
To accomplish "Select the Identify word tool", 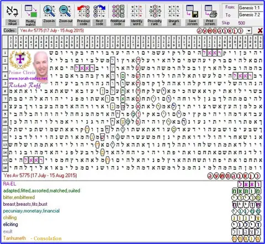I will [x=136, y=11].
